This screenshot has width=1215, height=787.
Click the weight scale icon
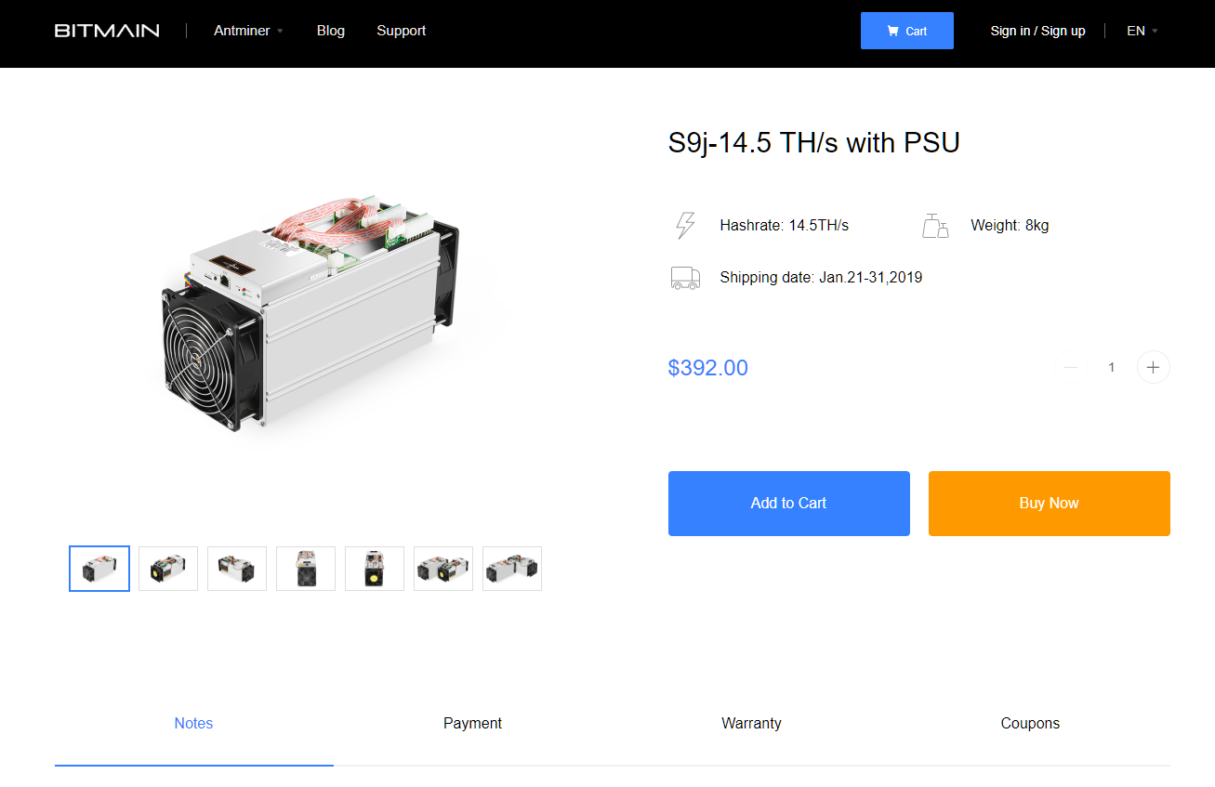[x=935, y=225]
